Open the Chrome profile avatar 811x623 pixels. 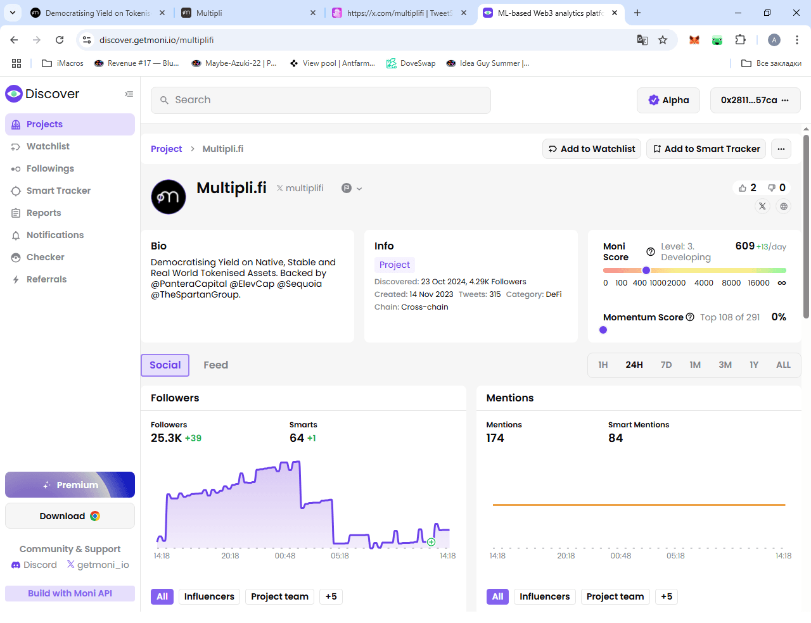pos(774,40)
